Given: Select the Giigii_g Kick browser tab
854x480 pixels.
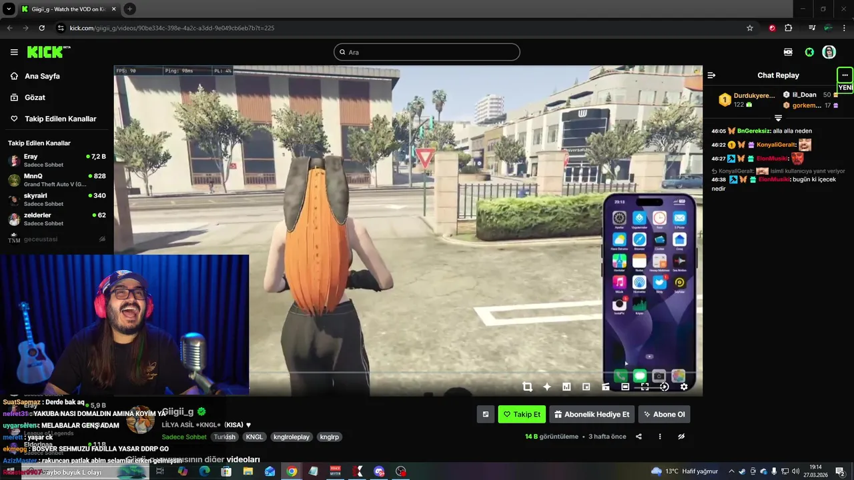Looking at the screenshot, I should click(x=69, y=9).
